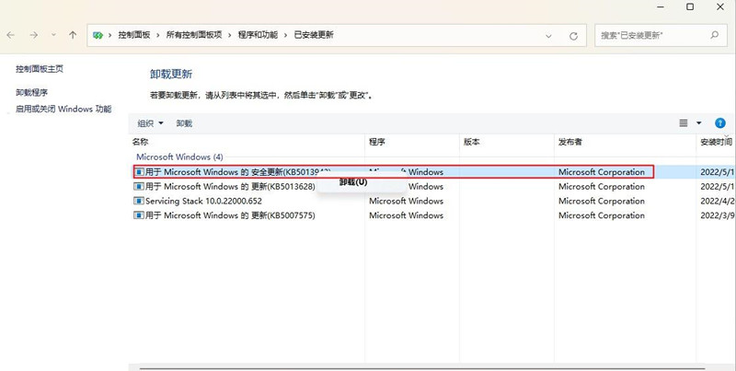Image resolution: width=736 pixels, height=371 pixels.
Task: Minimize the window
Action: (660, 6)
